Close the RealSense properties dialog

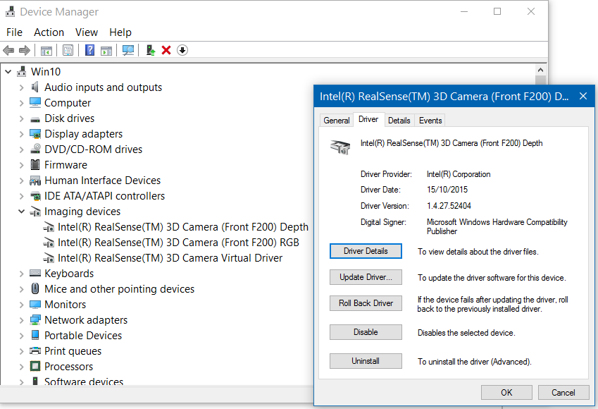click(x=583, y=96)
